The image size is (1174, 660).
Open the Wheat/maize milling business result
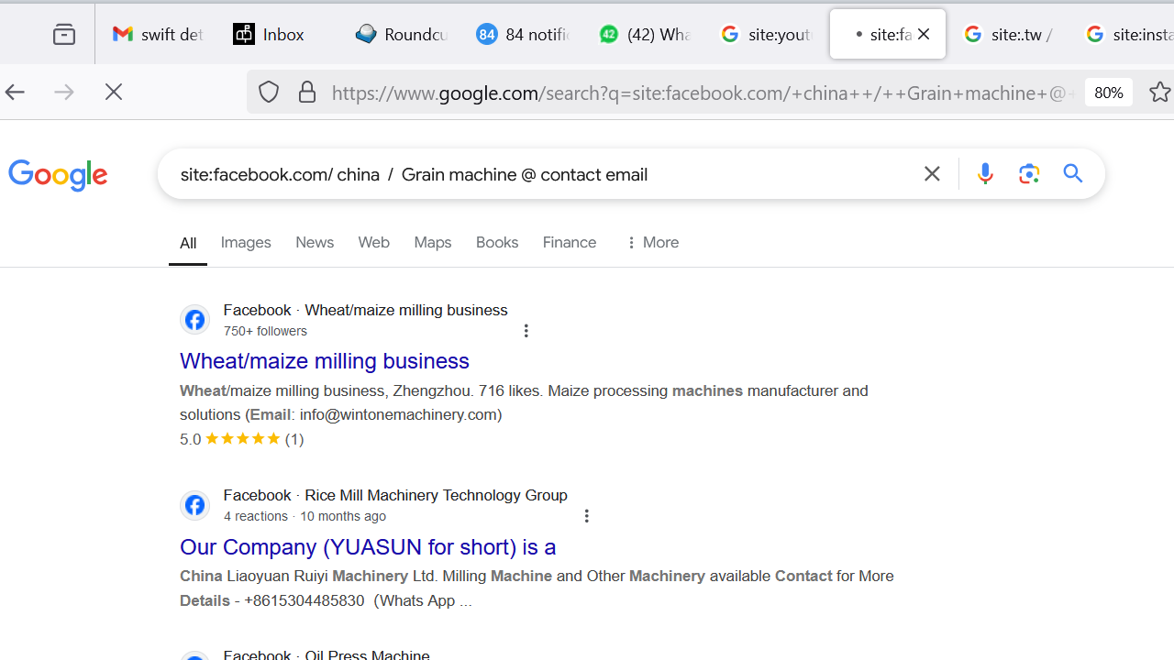(324, 360)
